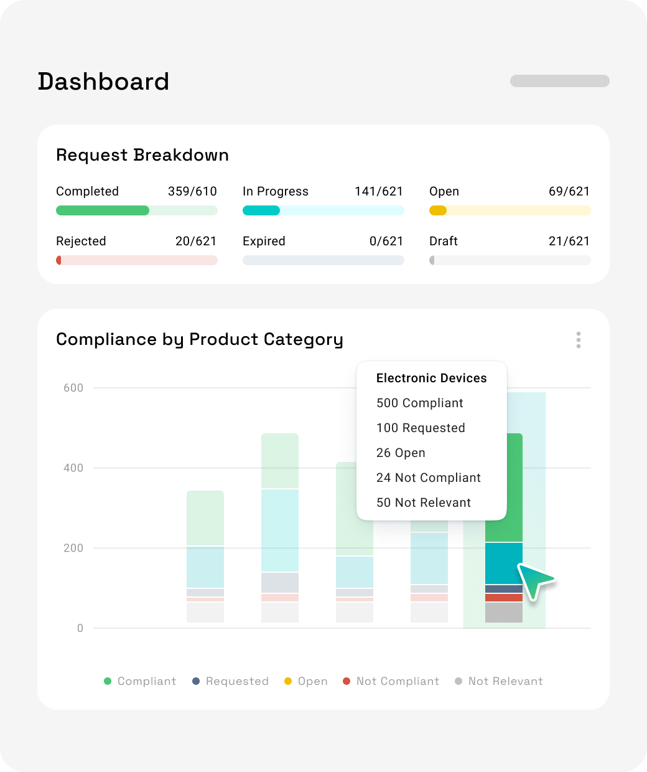Click the gray Not Relevant legend dot
Image resolution: width=647 pixels, height=772 pixels.
tap(458, 681)
